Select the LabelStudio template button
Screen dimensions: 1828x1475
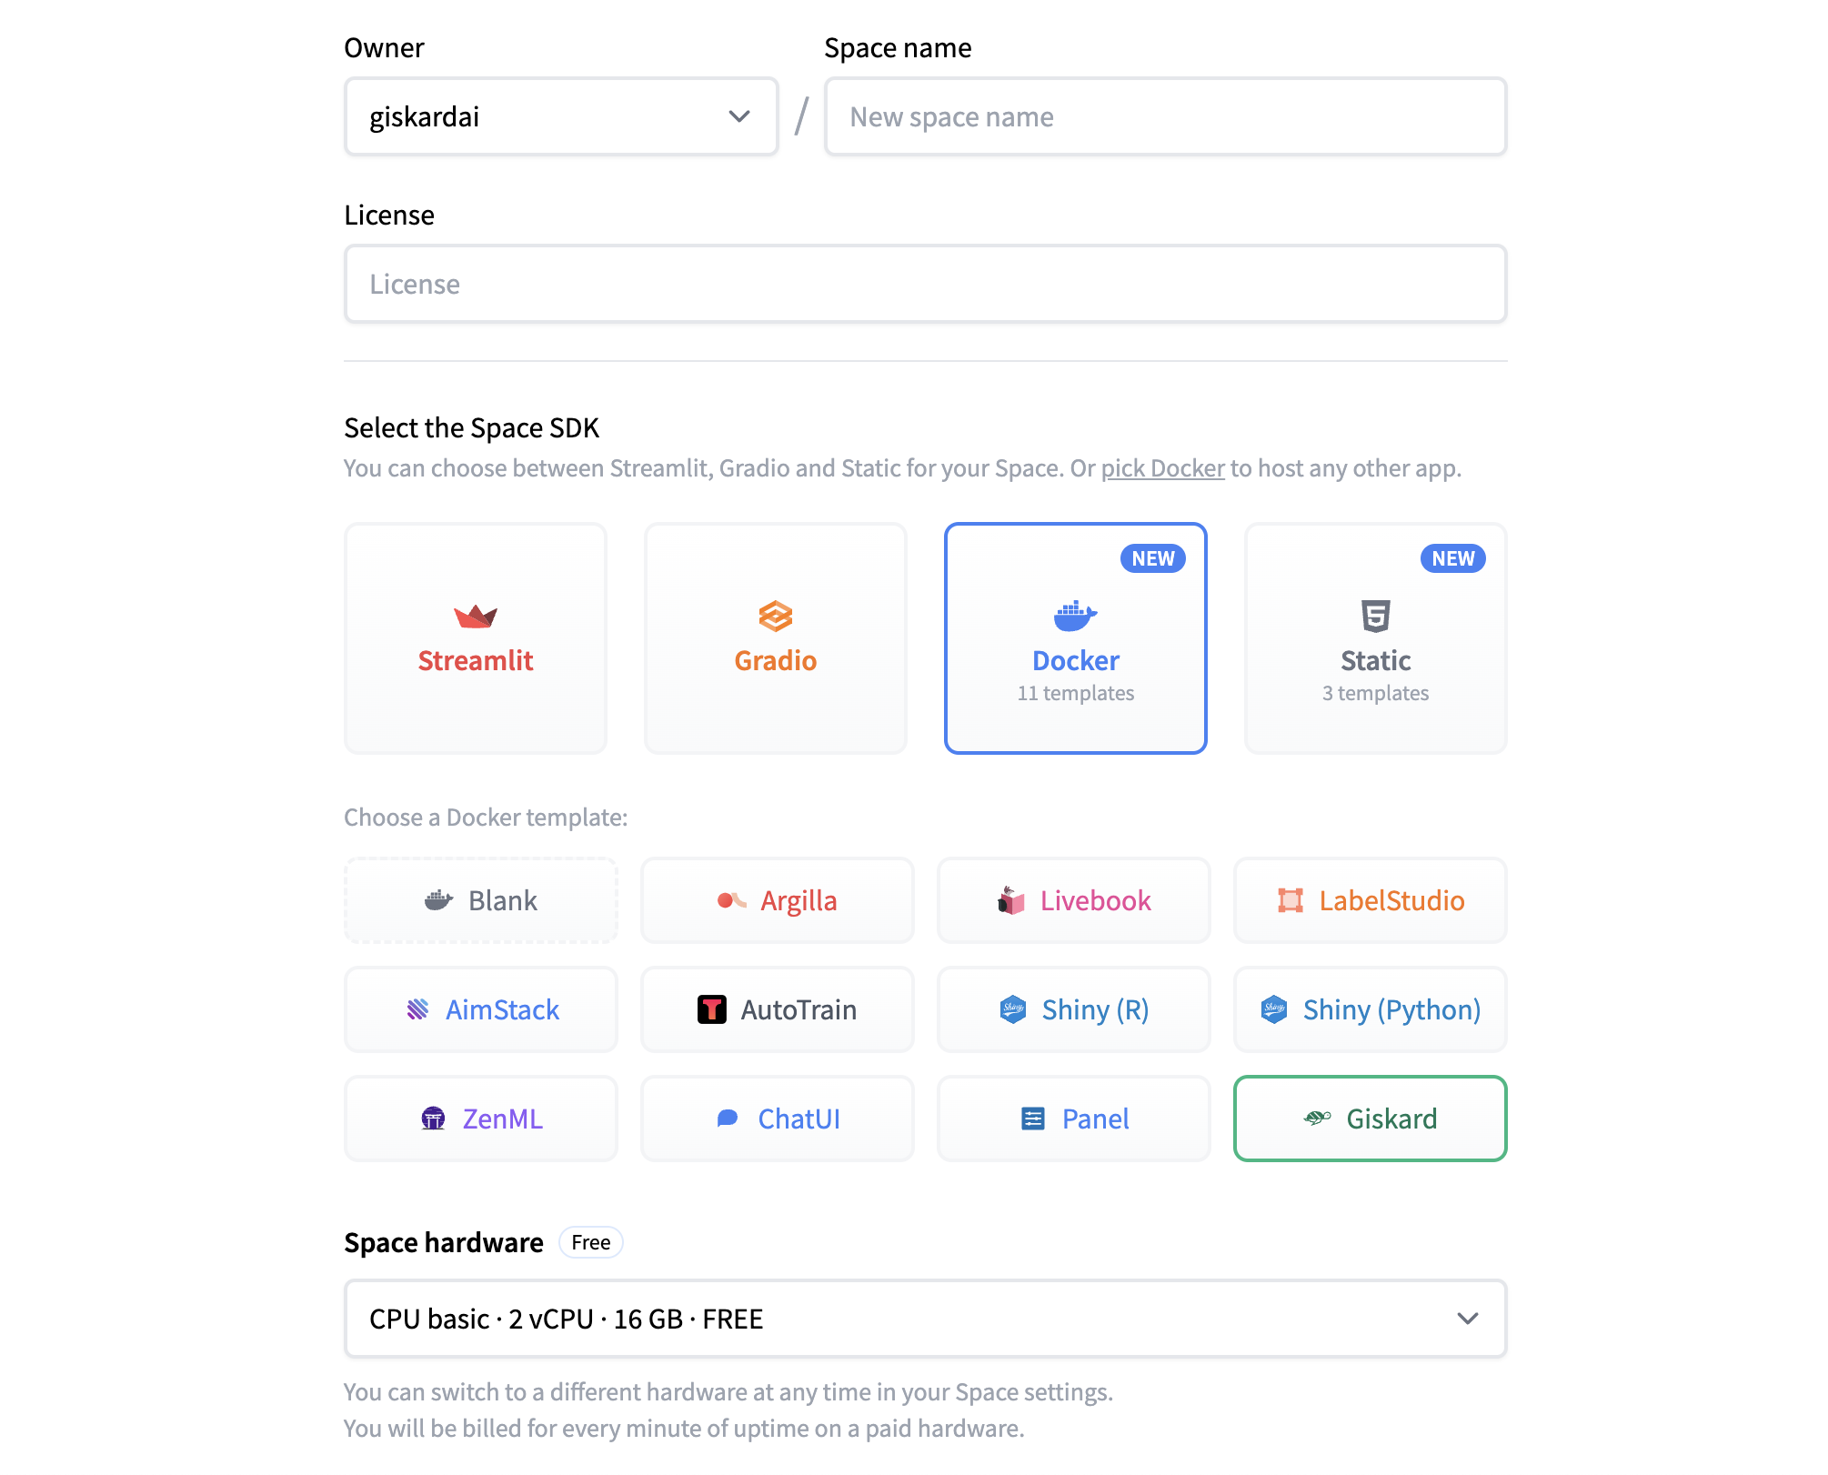tap(1370, 900)
